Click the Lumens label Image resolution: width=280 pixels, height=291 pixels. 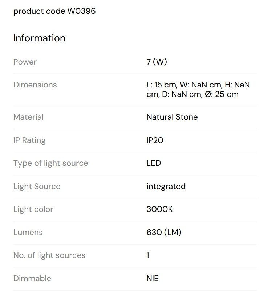tap(28, 233)
